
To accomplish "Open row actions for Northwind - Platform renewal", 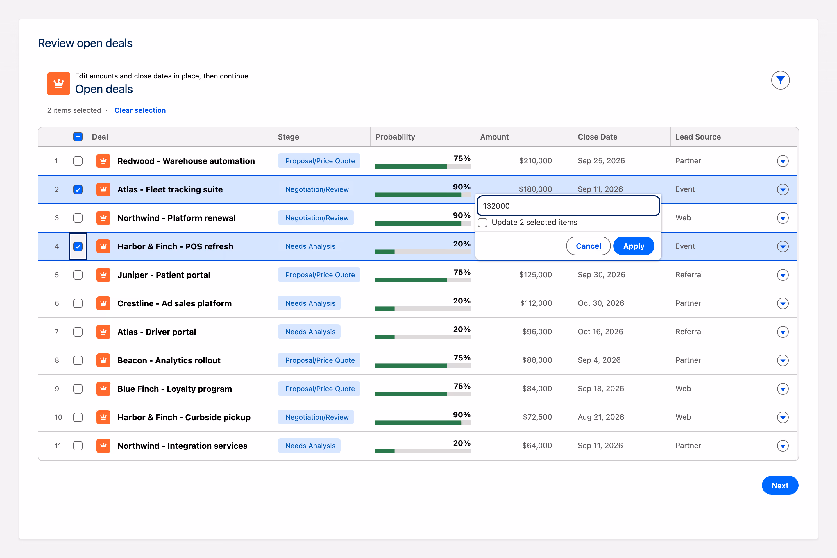I will pyautogui.click(x=783, y=218).
